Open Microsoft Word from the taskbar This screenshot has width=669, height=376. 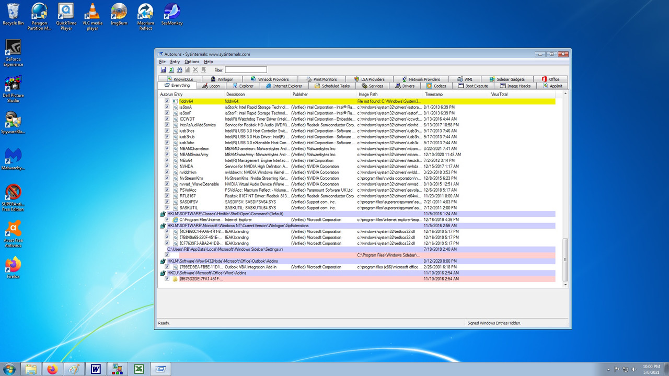(96, 369)
